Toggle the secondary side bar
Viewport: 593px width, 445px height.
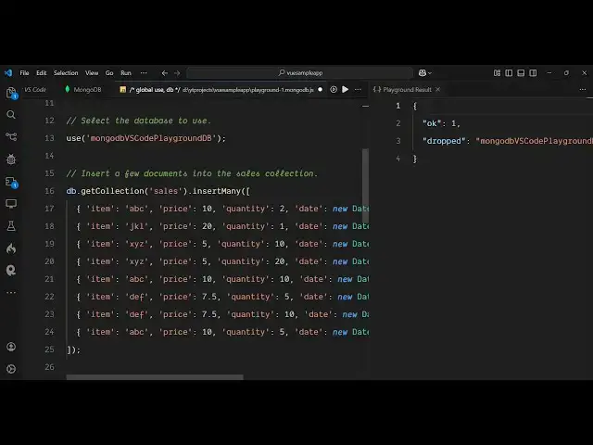533,72
